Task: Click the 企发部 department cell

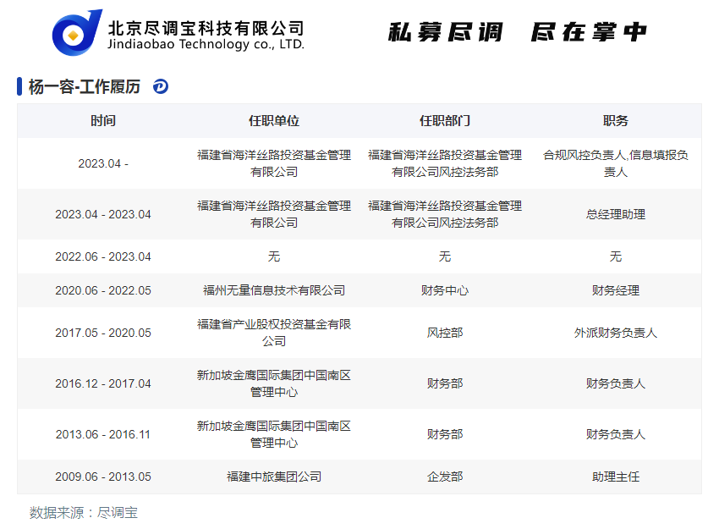Action: tap(445, 477)
